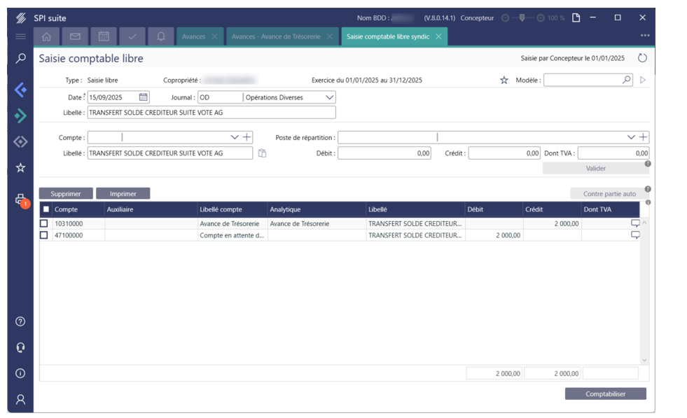Switch to the Avances tab

193,36
